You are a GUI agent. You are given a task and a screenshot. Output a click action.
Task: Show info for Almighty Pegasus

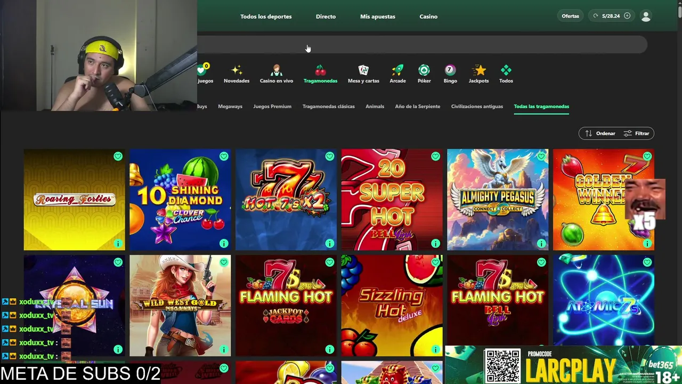coord(541,243)
